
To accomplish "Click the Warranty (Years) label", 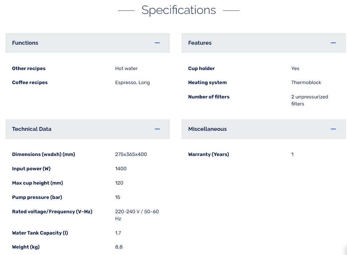I will pos(208,155).
